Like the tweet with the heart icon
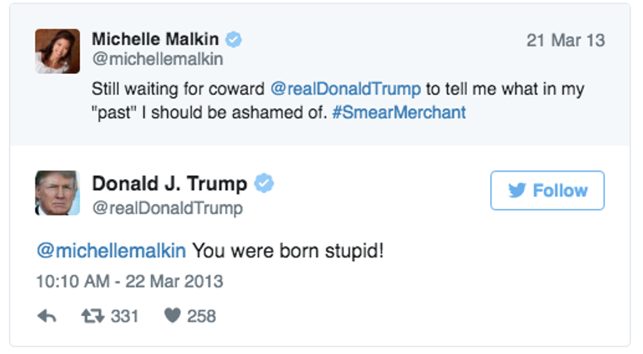 [172, 317]
